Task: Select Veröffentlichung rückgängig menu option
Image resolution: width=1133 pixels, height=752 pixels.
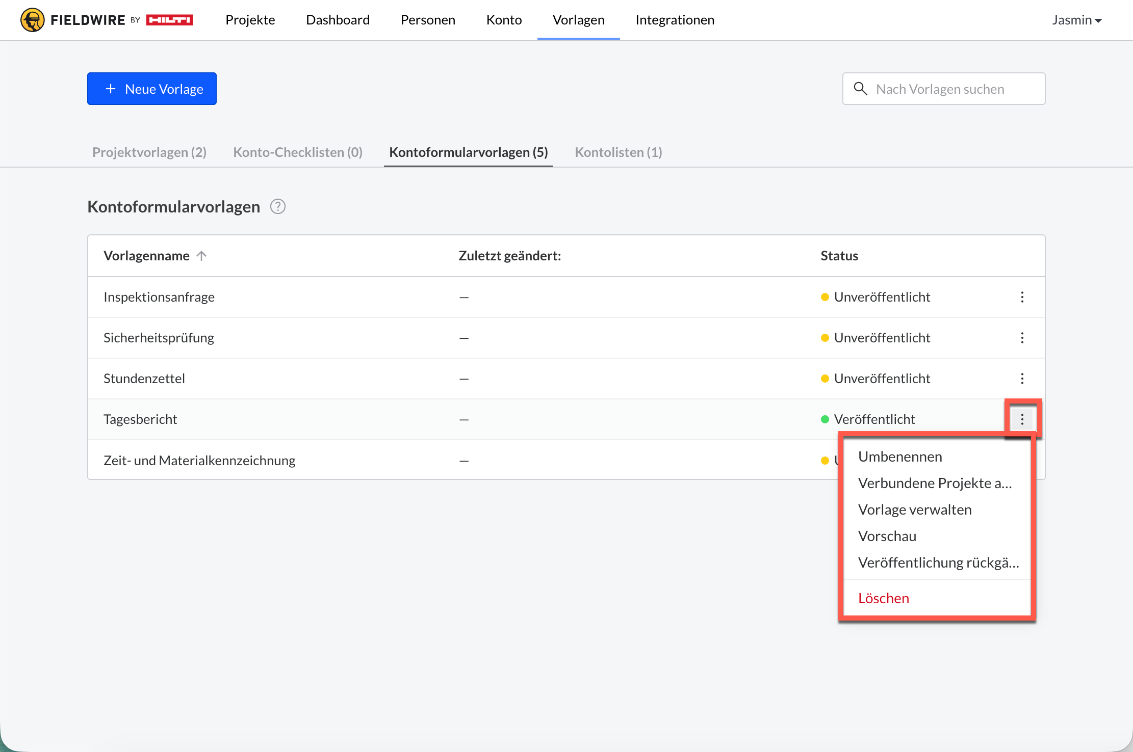Action: [x=938, y=562]
